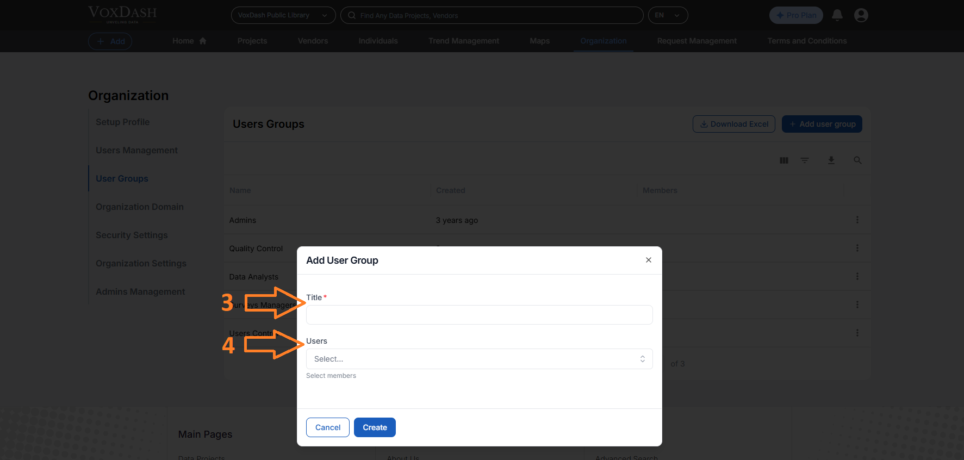Toggle the table columns view icon

(x=783, y=160)
